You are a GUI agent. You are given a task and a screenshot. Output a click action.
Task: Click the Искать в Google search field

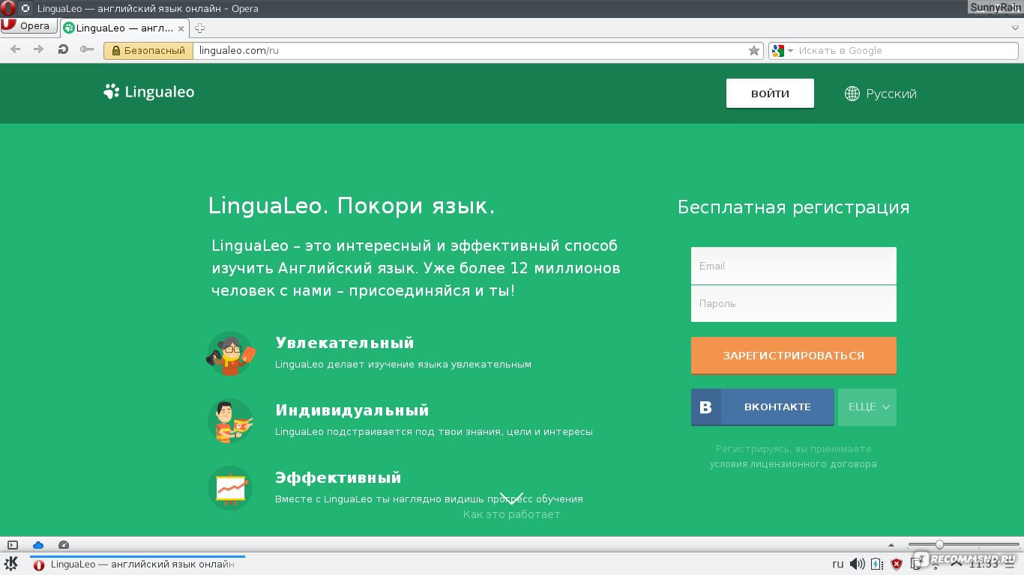(907, 51)
